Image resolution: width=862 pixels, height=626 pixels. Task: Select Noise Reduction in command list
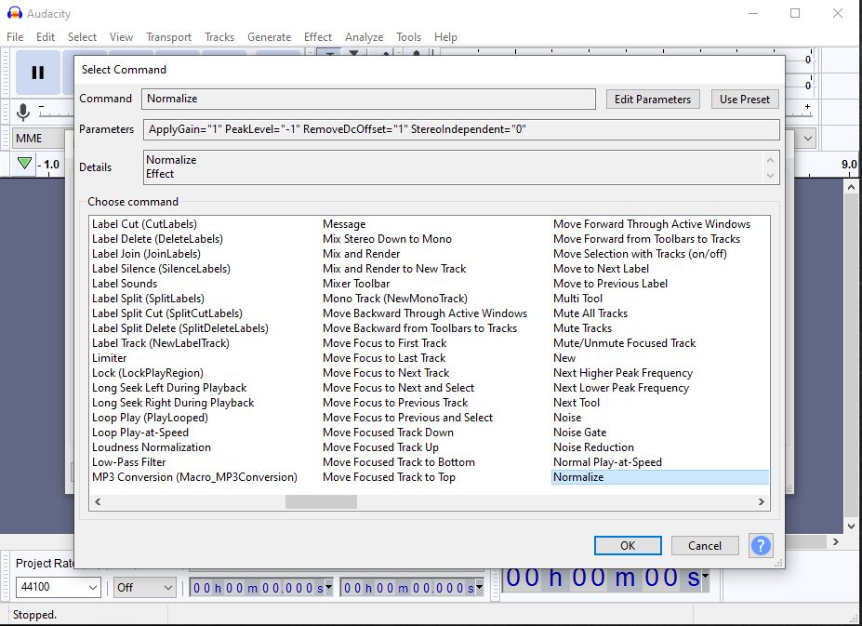pyautogui.click(x=593, y=447)
